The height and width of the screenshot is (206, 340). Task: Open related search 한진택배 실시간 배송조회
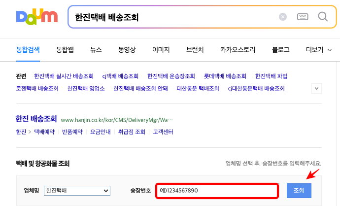coord(64,76)
